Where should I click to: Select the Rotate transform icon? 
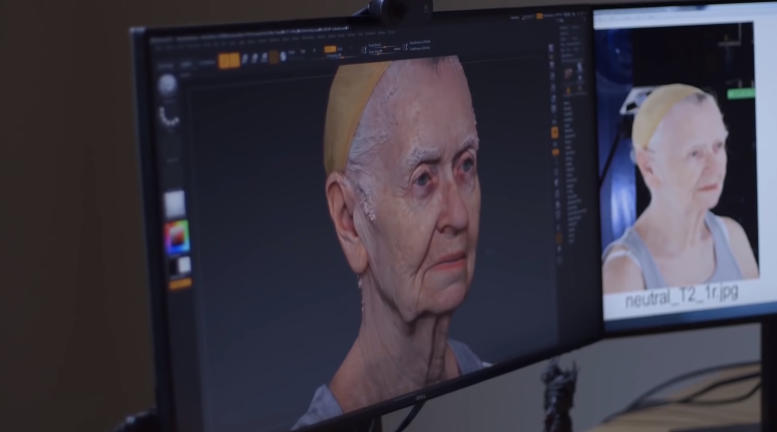pyautogui.click(x=265, y=57)
